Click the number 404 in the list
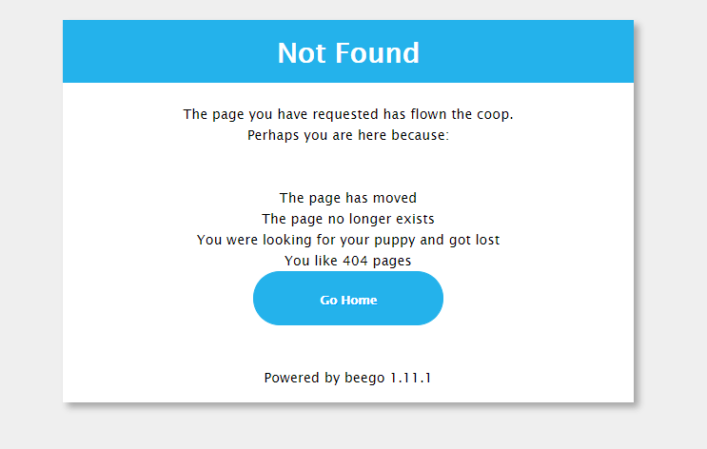This screenshot has width=707, height=449. (355, 261)
